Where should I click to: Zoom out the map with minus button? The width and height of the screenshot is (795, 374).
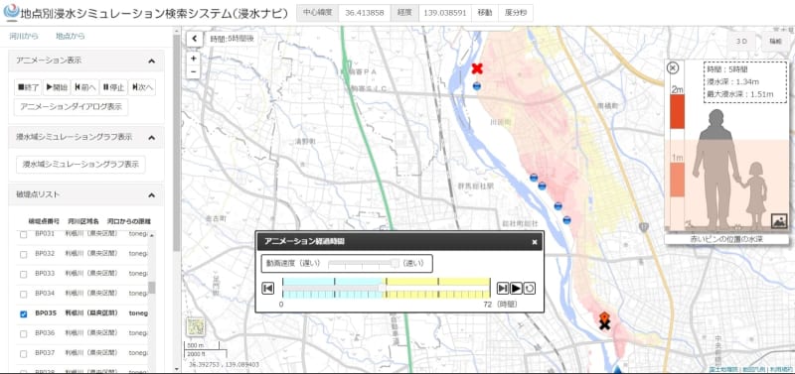(x=193, y=71)
